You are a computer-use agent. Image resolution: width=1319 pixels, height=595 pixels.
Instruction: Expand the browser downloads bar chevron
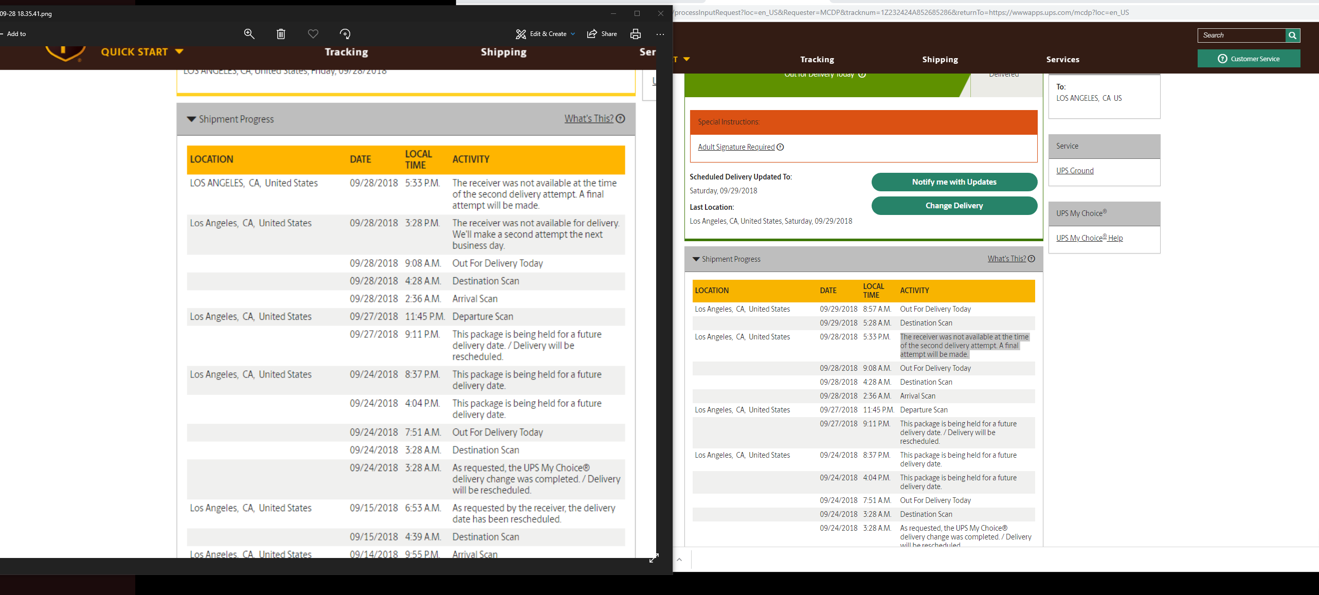[679, 560]
